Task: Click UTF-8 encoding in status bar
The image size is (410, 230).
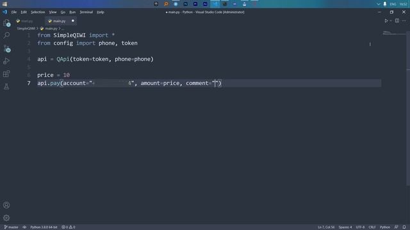Action: click(360, 227)
